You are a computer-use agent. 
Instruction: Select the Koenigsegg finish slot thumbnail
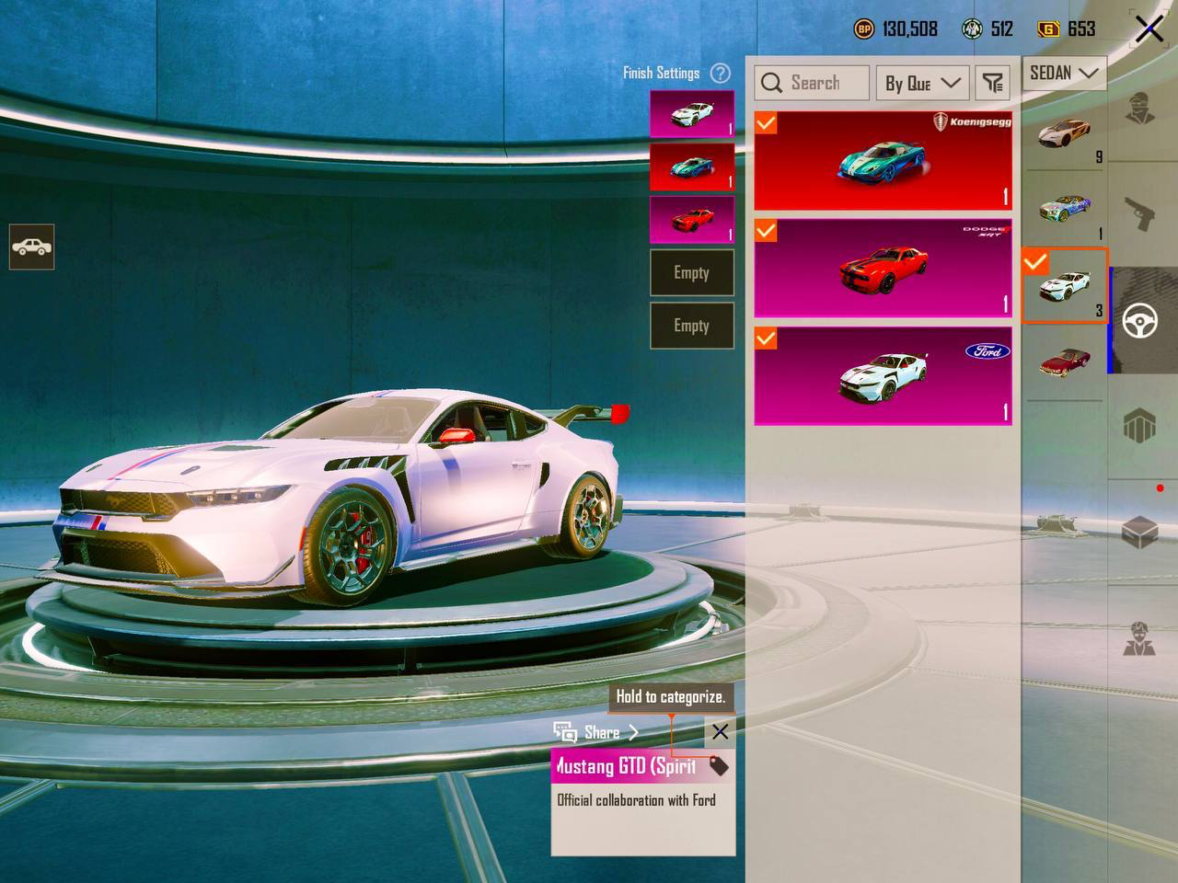[x=692, y=166]
